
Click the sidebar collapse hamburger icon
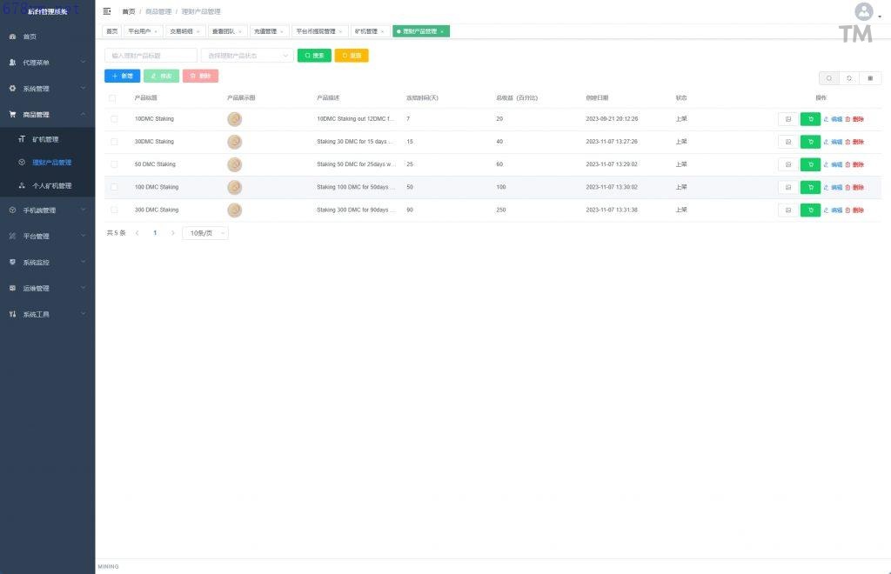[107, 11]
